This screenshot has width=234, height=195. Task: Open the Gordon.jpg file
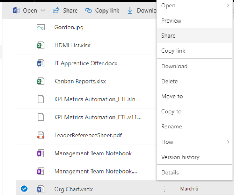click(69, 28)
